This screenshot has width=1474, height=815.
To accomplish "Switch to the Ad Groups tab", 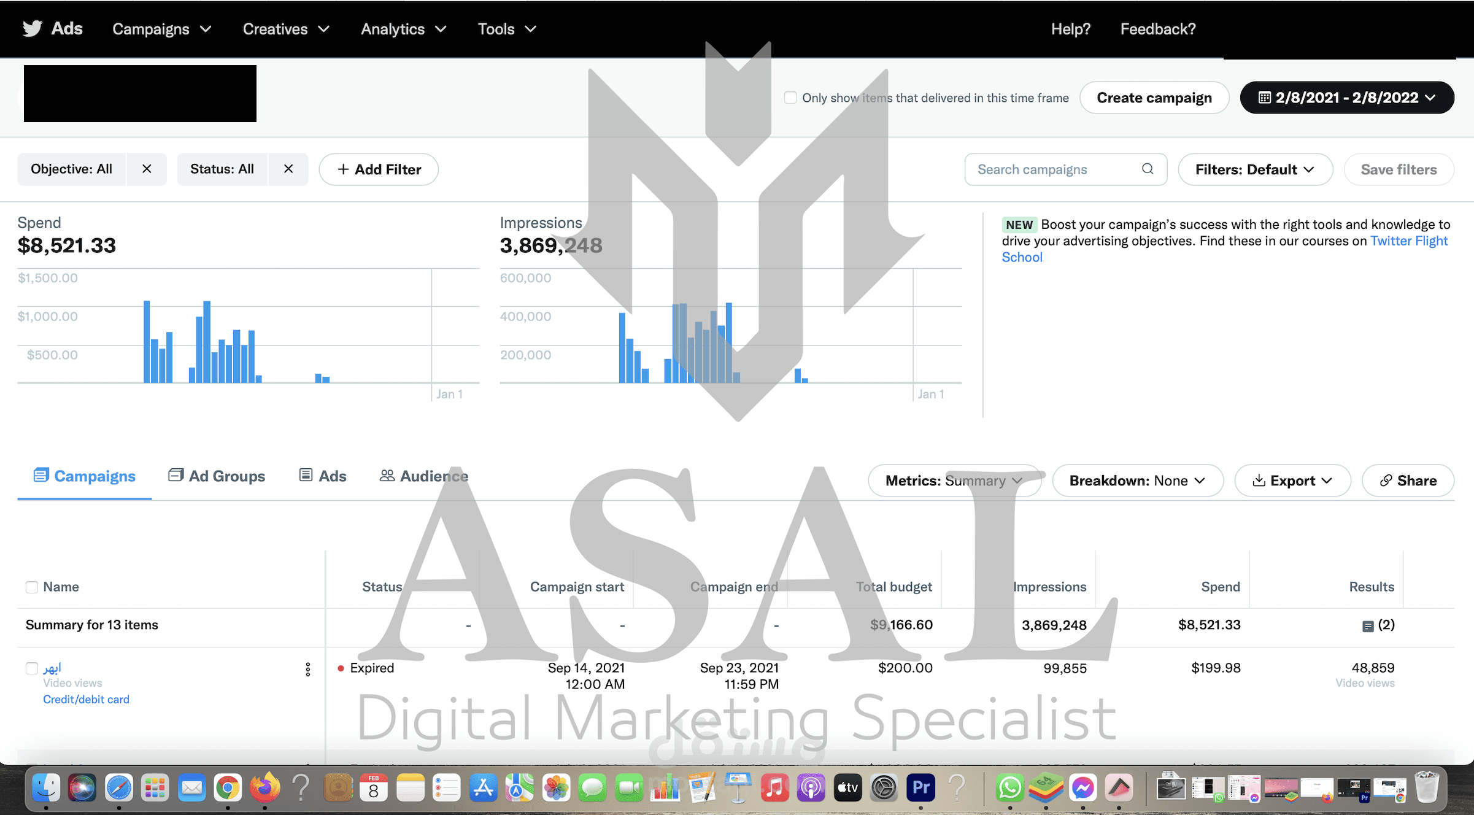I will coord(217,476).
